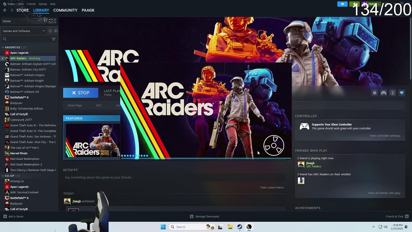Open the Games menu
This screenshot has width=412, height=232.
pyautogui.click(x=42, y=4)
